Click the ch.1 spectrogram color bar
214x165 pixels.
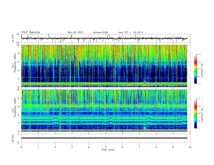coord(195,69)
